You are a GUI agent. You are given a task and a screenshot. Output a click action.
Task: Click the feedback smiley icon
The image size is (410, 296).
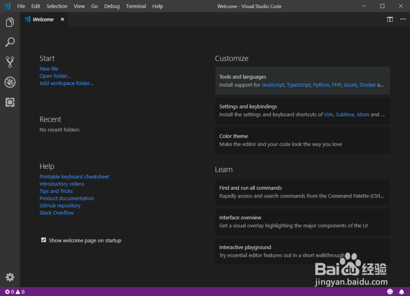coord(390,291)
